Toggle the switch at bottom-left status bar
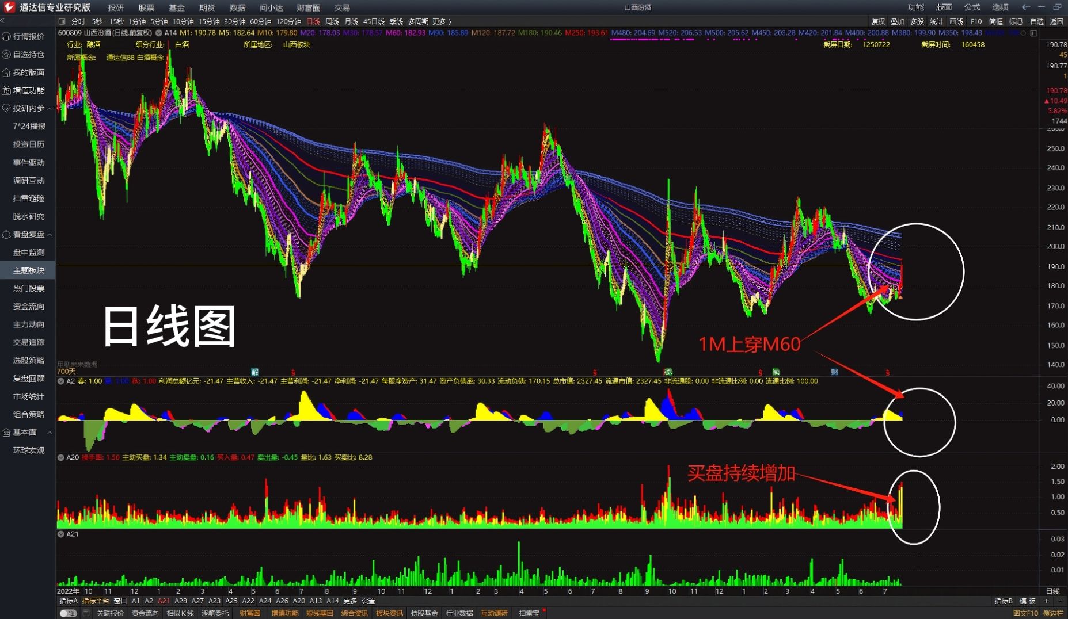Image resolution: width=1068 pixels, height=619 pixels. pyautogui.click(x=68, y=613)
